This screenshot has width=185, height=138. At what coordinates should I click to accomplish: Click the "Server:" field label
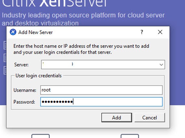[x=21, y=65]
